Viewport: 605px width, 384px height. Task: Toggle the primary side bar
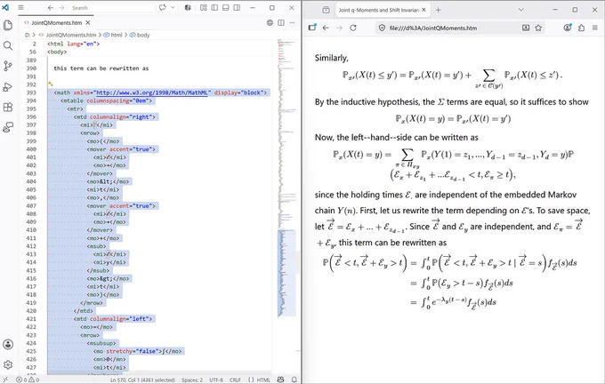214,8
